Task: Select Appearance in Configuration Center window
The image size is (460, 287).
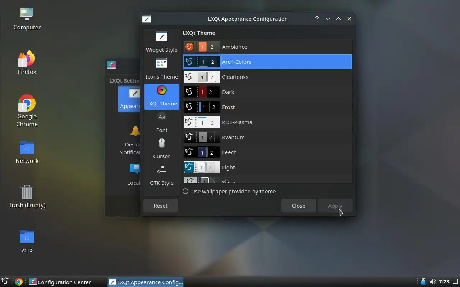Action: click(x=129, y=99)
